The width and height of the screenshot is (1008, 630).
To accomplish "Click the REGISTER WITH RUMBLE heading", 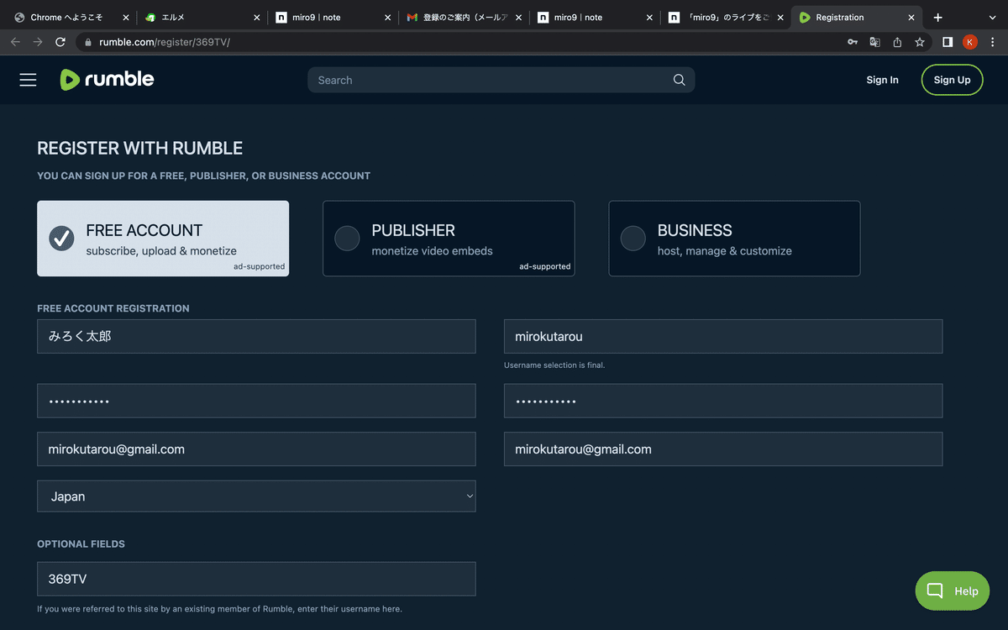I will coord(140,149).
